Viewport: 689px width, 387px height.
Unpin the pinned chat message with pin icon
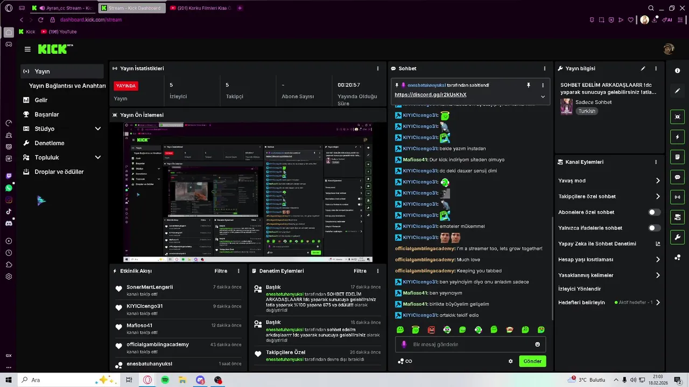pyautogui.click(x=529, y=85)
